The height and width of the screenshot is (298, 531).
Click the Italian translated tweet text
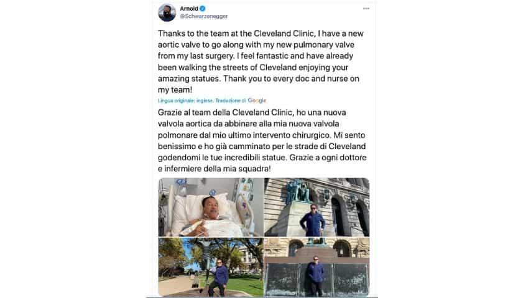[262, 140]
